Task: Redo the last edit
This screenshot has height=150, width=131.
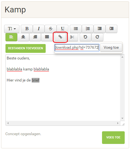Action: [97, 37]
